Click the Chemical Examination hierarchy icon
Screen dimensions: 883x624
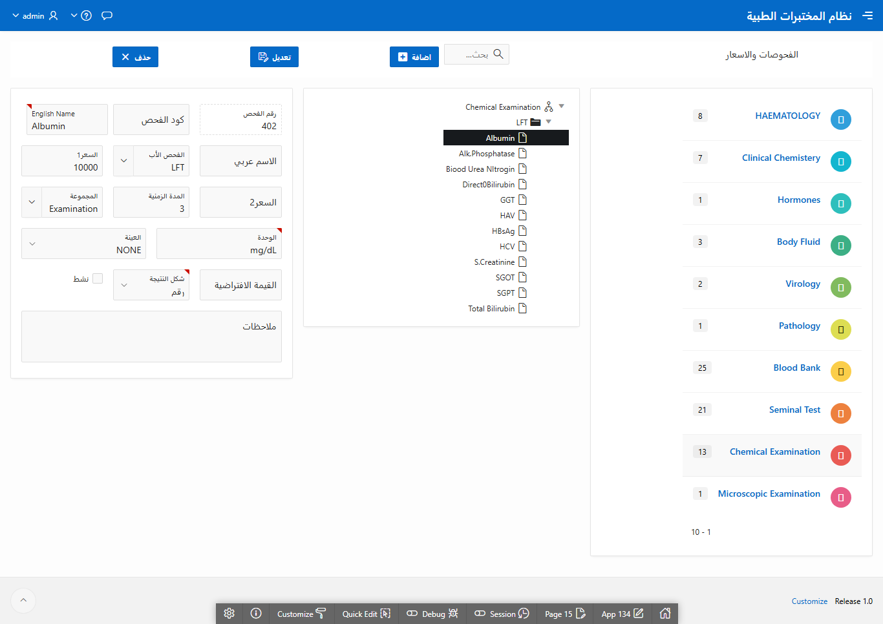pyautogui.click(x=549, y=107)
